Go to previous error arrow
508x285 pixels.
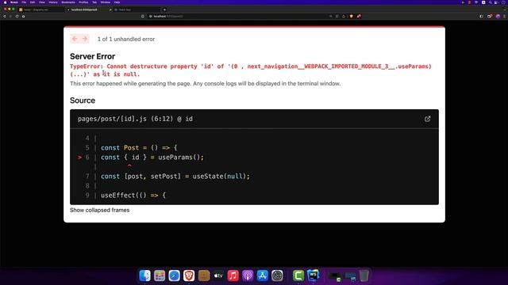75,39
